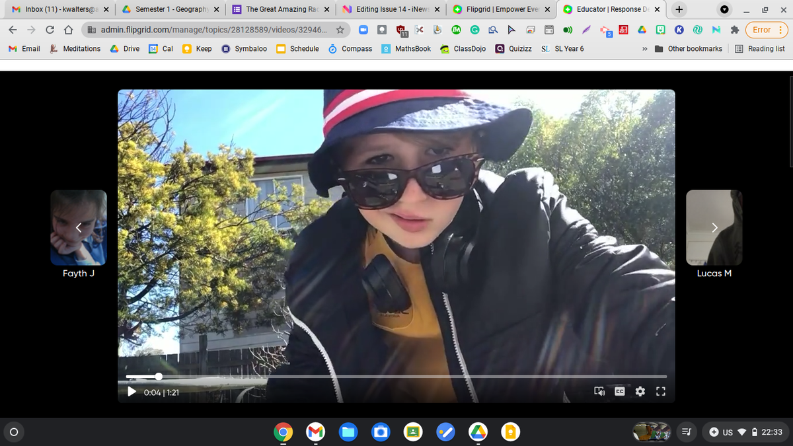Bookmark this page with star icon

pyautogui.click(x=340, y=30)
